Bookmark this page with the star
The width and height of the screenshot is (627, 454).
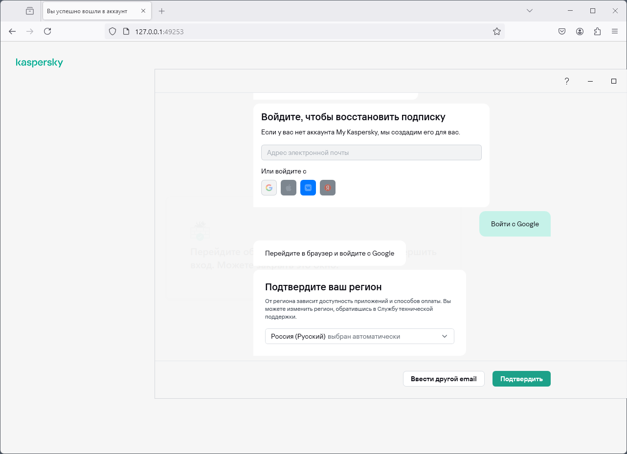coord(497,31)
